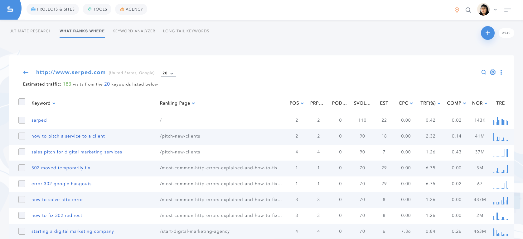Image resolution: width=523 pixels, height=239 pixels.
Task: Open 'error 302 google hangouts' keyword
Action: pyautogui.click(x=61, y=184)
